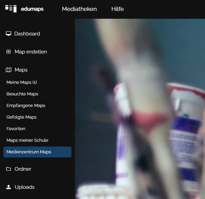Click the Dashboard monitor icon
The height and width of the screenshot is (199, 205).
tap(9, 34)
